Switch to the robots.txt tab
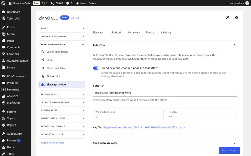This screenshot has height=156, width=251. click(x=115, y=32)
